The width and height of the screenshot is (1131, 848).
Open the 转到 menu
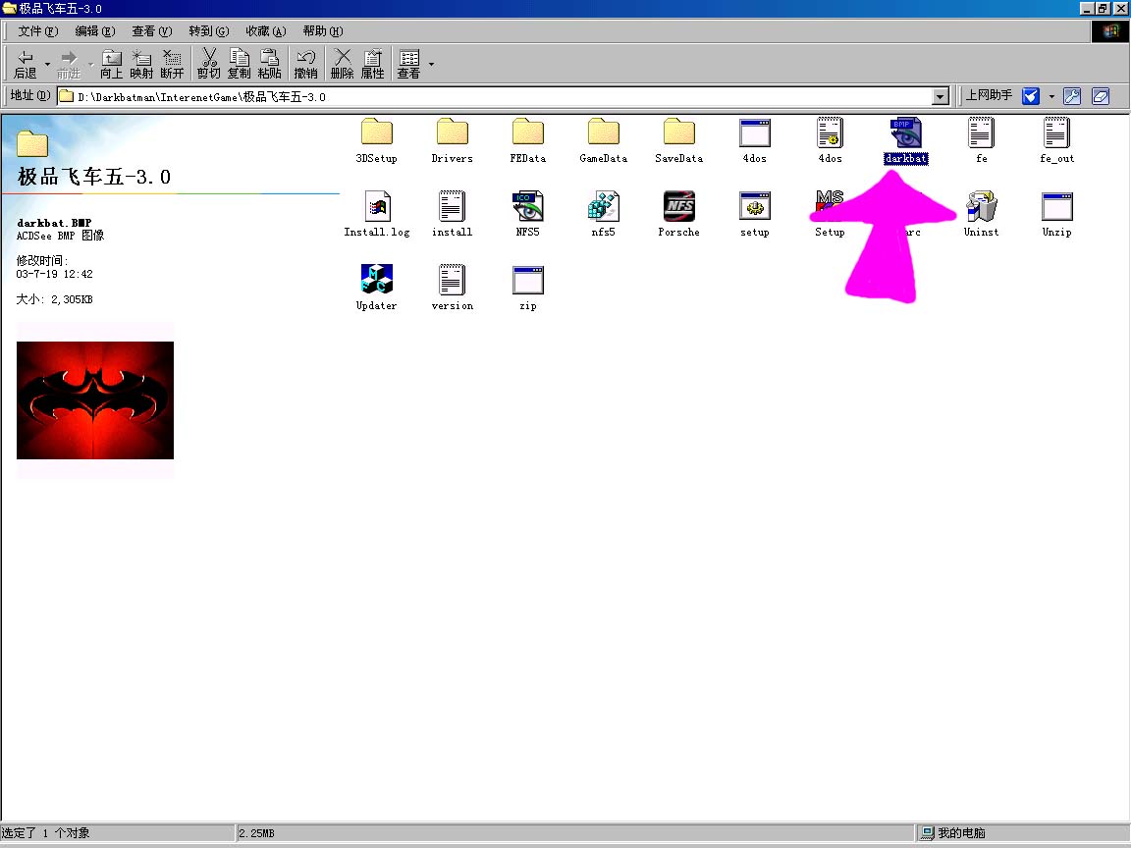pos(208,31)
